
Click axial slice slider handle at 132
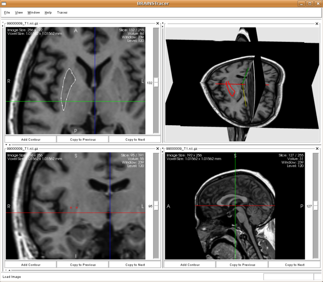click(156, 82)
